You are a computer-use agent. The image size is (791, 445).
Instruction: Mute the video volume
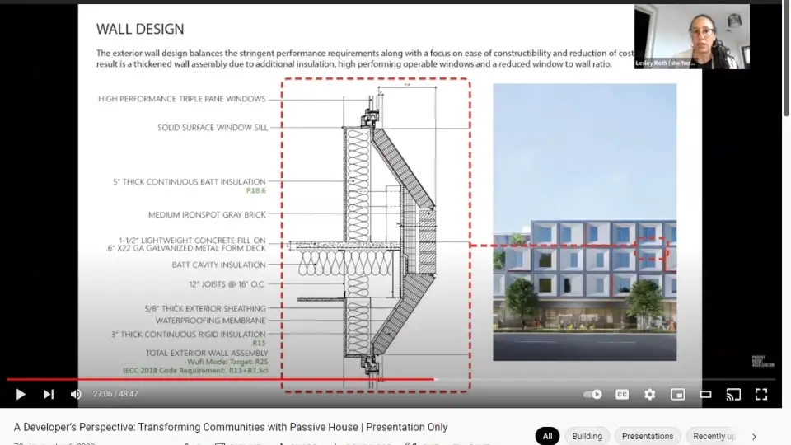coord(76,395)
